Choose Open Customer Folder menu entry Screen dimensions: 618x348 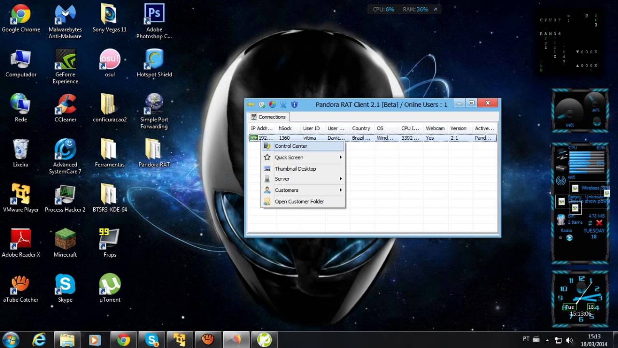(303, 202)
